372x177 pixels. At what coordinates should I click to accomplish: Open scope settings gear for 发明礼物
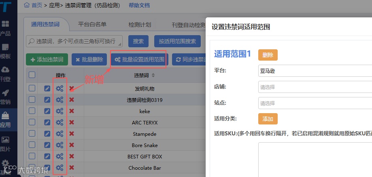click(60, 88)
